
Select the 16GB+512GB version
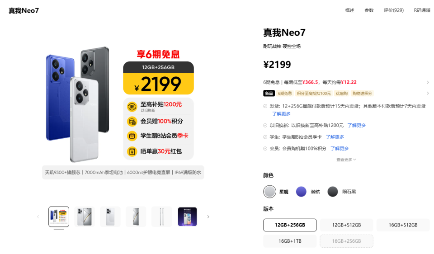403,225
